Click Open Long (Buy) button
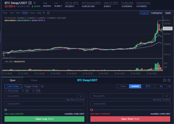Viewport: 174px width, 124px height. [44, 119]
